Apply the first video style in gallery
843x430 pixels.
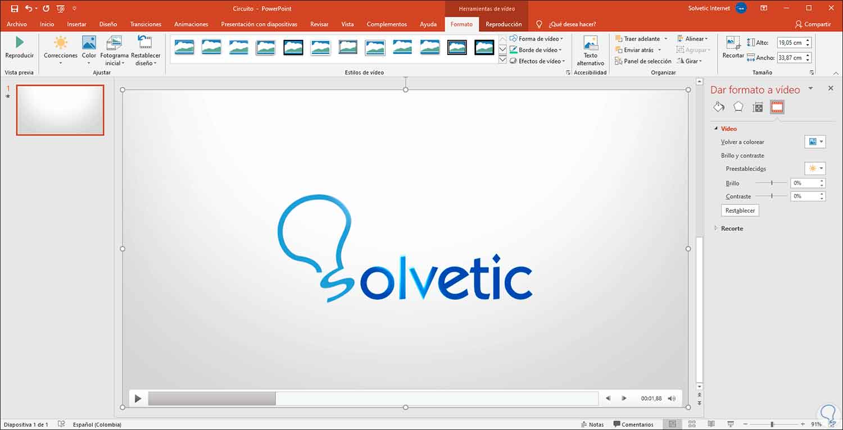coord(184,47)
